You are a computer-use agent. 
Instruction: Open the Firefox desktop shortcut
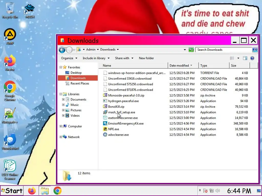pos(10,63)
